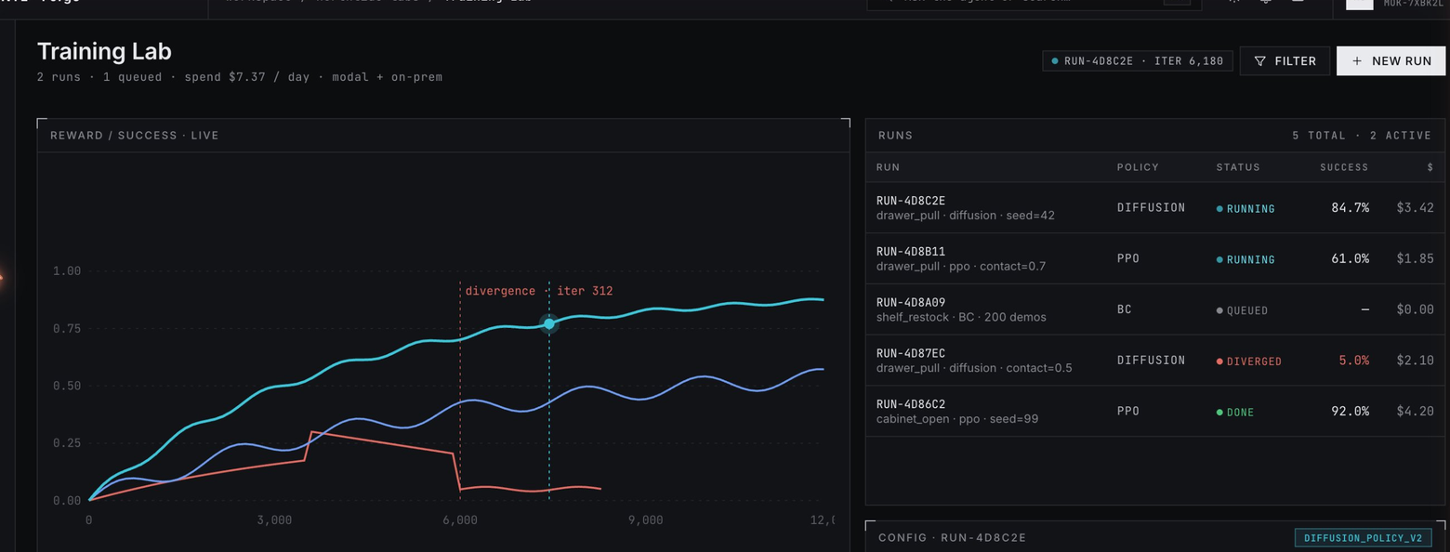1450x552 pixels.
Task: Click the $4.20 cost cell
Action: click(x=1415, y=411)
